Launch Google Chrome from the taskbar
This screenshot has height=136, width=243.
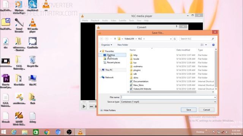click(x=47, y=132)
